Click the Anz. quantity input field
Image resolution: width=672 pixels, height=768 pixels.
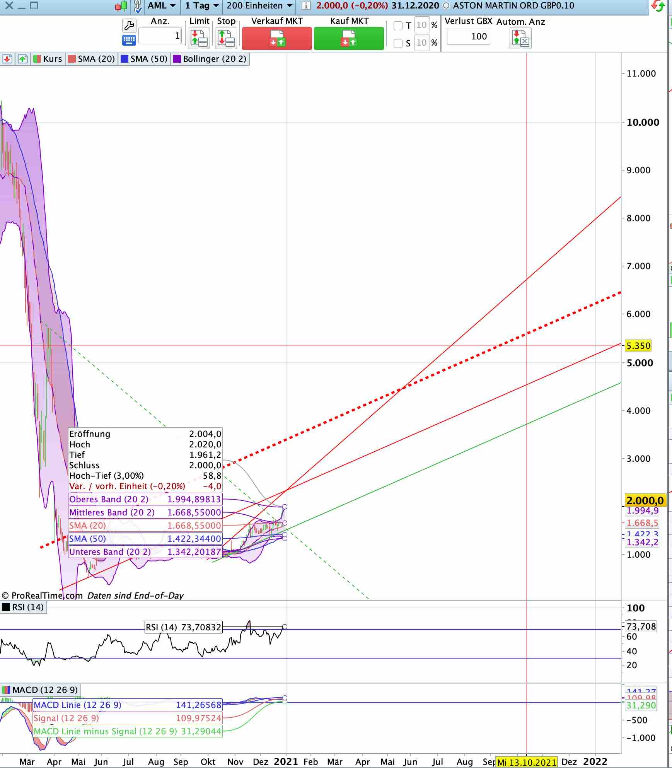click(x=160, y=36)
